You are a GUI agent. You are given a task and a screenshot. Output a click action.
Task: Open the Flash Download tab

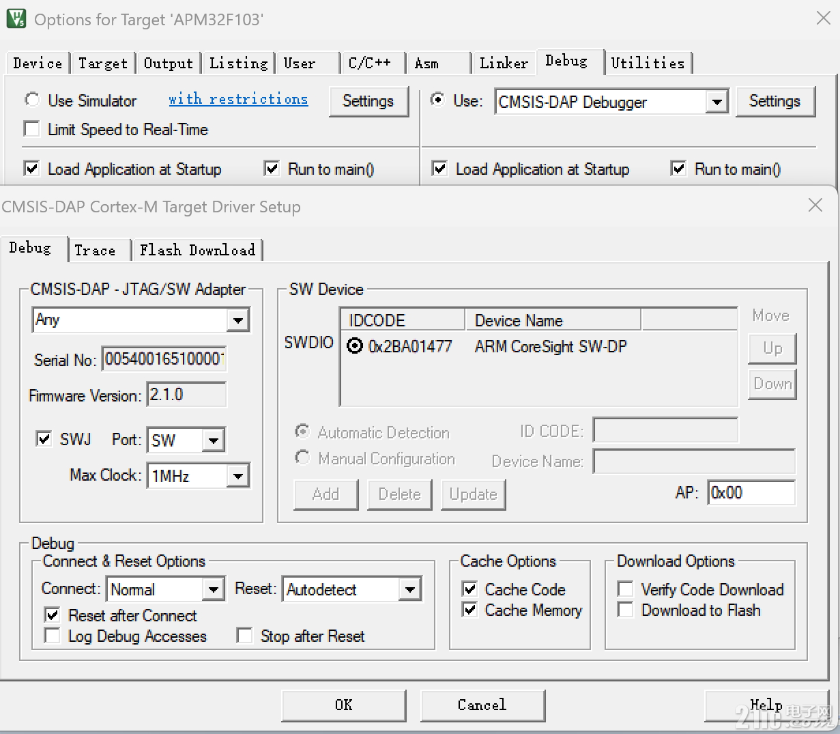(198, 251)
